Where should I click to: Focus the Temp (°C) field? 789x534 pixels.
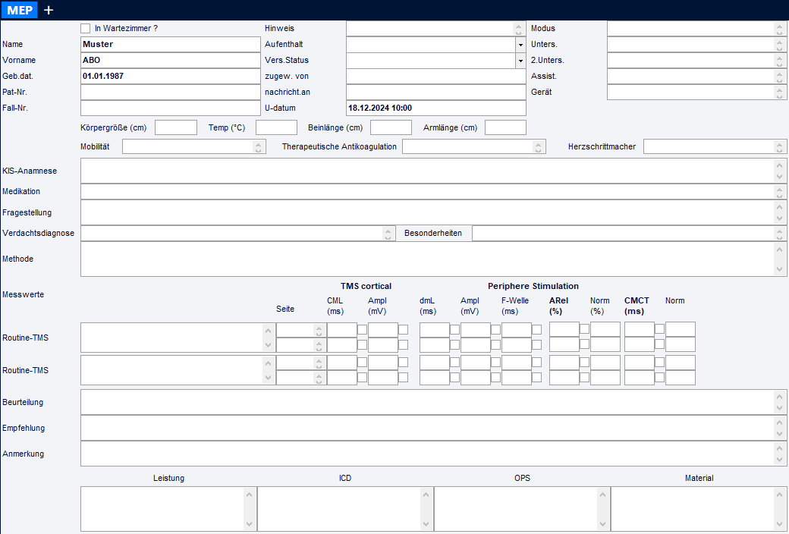click(276, 127)
